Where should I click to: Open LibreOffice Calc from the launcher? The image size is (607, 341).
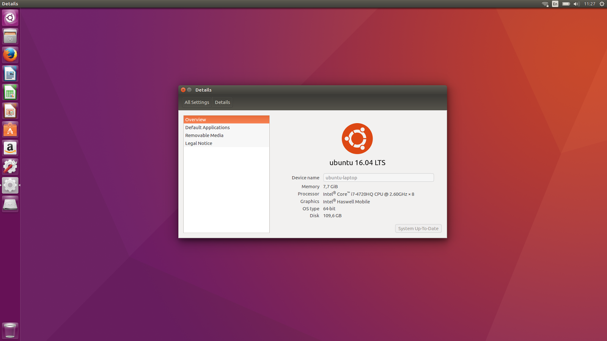tap(10, 92)
